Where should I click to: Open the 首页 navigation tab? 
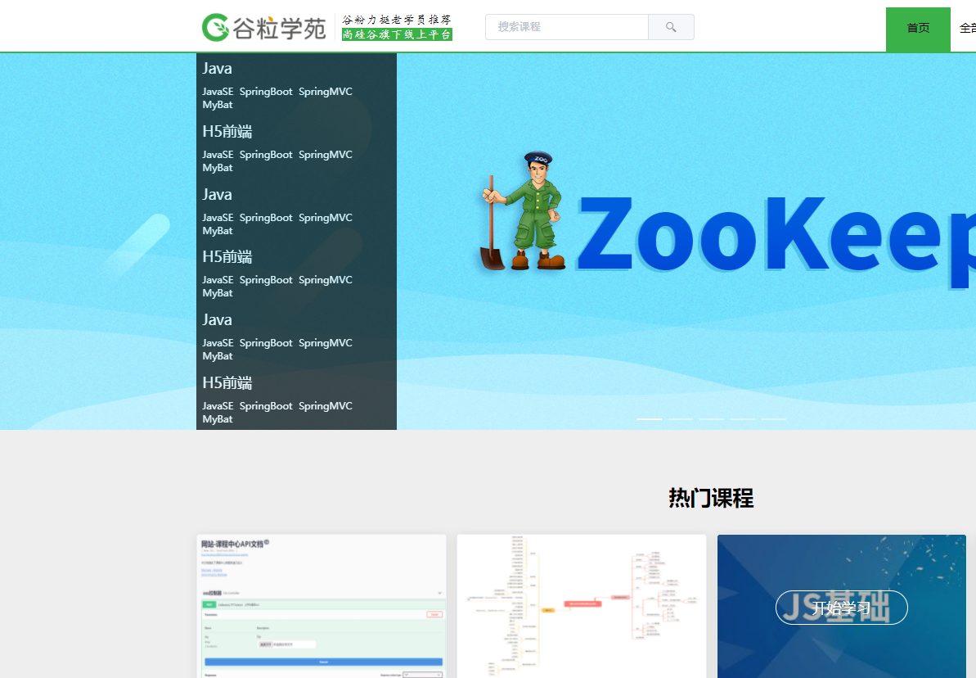918,29
